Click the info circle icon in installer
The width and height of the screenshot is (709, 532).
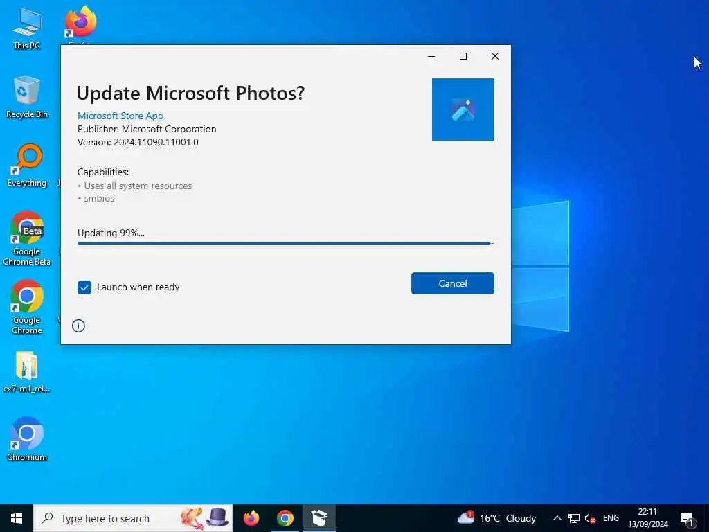[78, 326]
